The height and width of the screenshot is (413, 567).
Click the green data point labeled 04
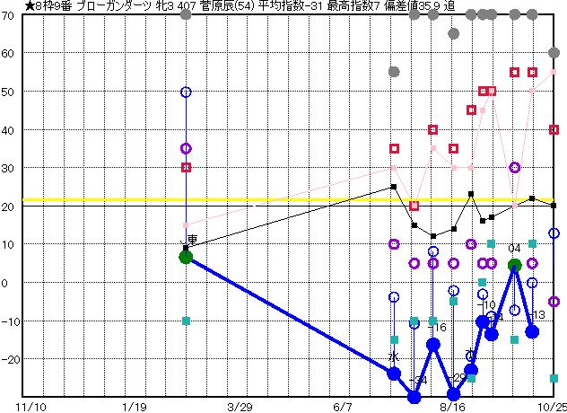pos(514,265)
